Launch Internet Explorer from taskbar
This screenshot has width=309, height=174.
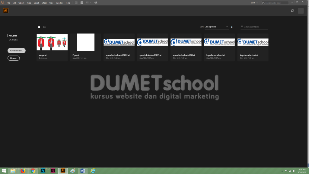93,171
